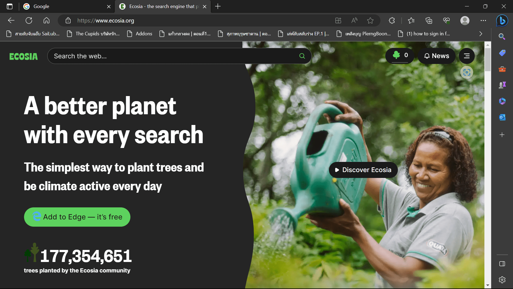Click page scrollbar down arrow
Screen dimensions: 513x289
(488, 285)
